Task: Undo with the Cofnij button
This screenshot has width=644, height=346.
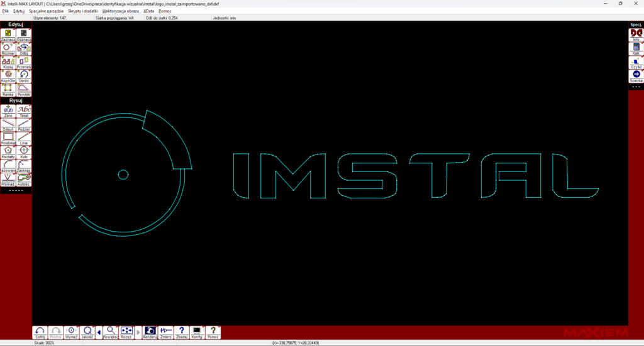Action: pos(40,332)
